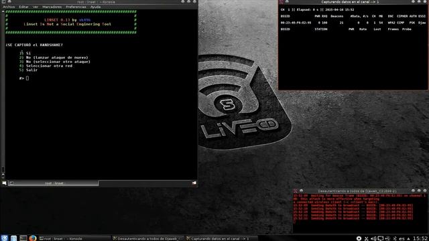The width and height of the screenshot is (429, 241).
Task: Click the Desautenticando window X icon
Action: (x=296, y=191)
